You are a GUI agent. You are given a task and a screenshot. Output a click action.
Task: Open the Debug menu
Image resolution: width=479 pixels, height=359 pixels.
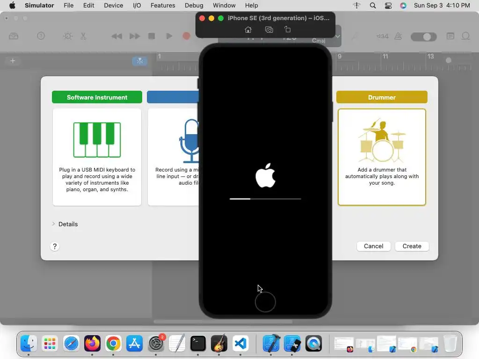[x=194, y=5]
